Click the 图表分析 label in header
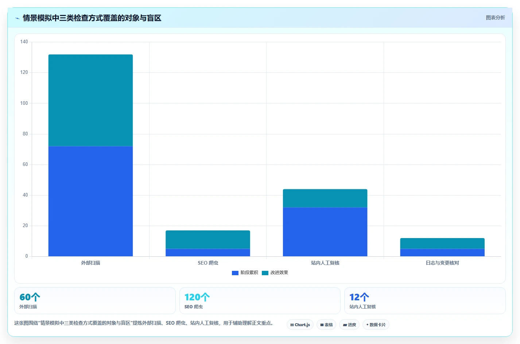This screenshot has height=344, width=520. tap(495, 17)
